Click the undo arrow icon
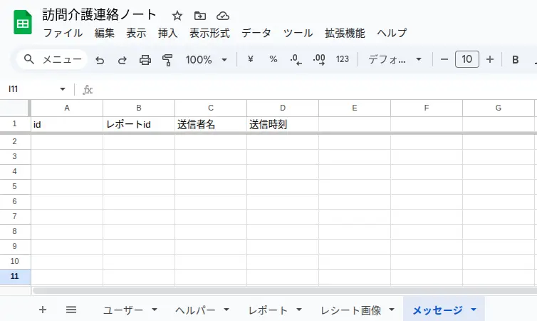This screenshot has width=537, height=321. point(100,60)
